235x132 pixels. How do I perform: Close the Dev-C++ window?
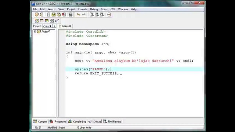(199, 3)
